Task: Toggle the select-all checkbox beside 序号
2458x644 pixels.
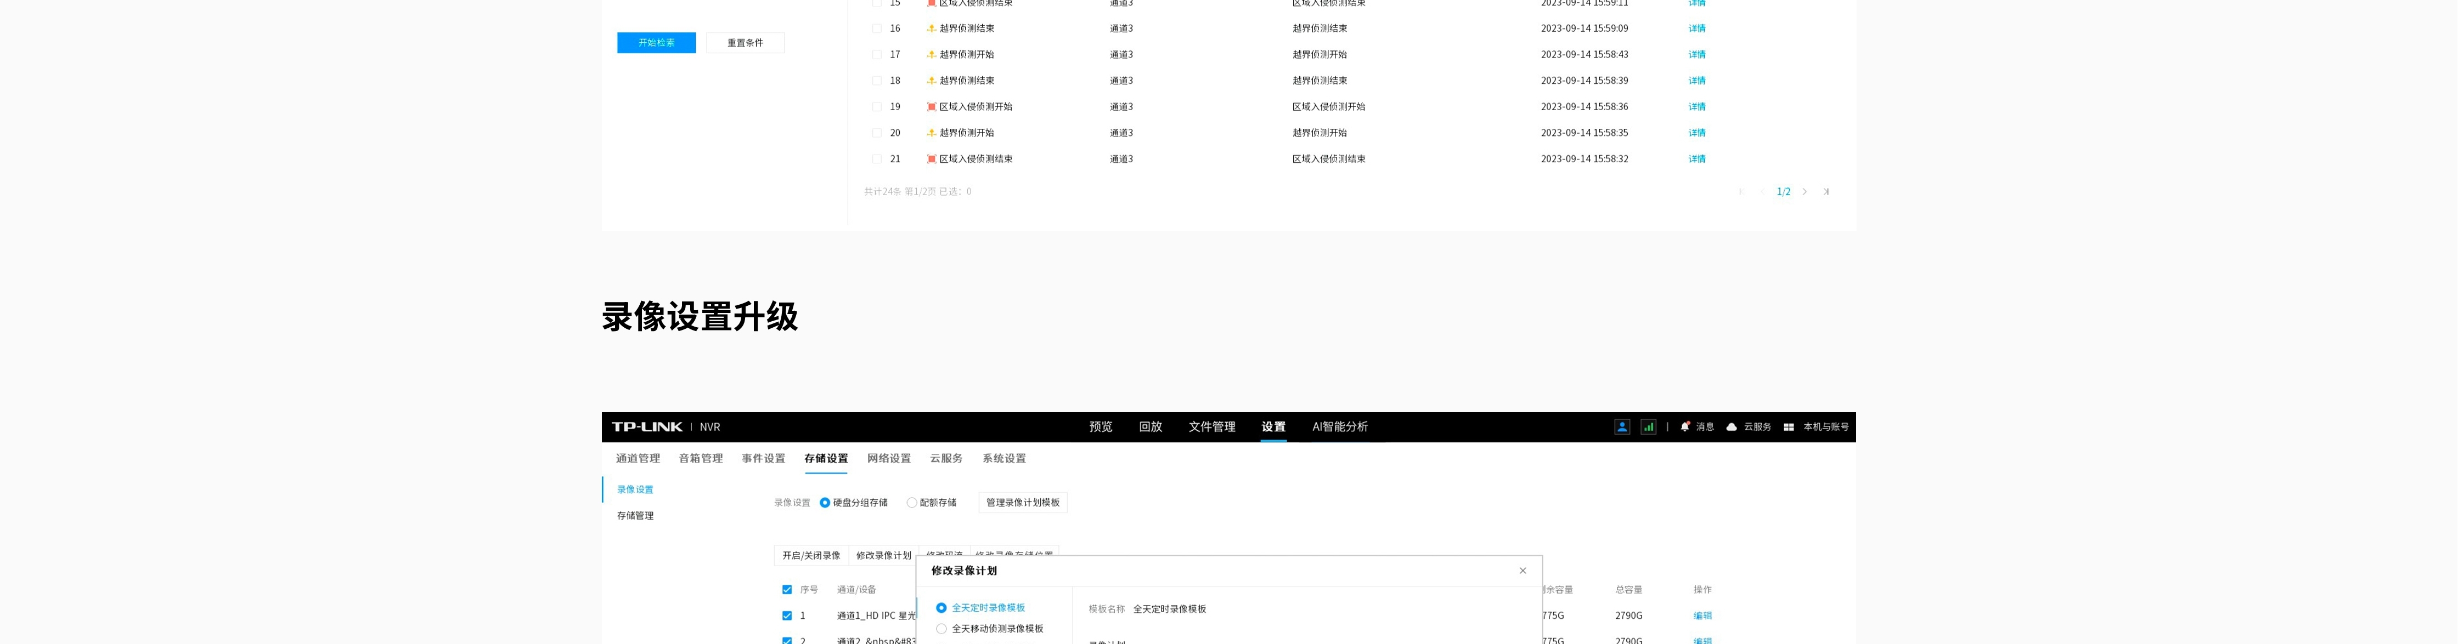Action: tap(787, 590)
